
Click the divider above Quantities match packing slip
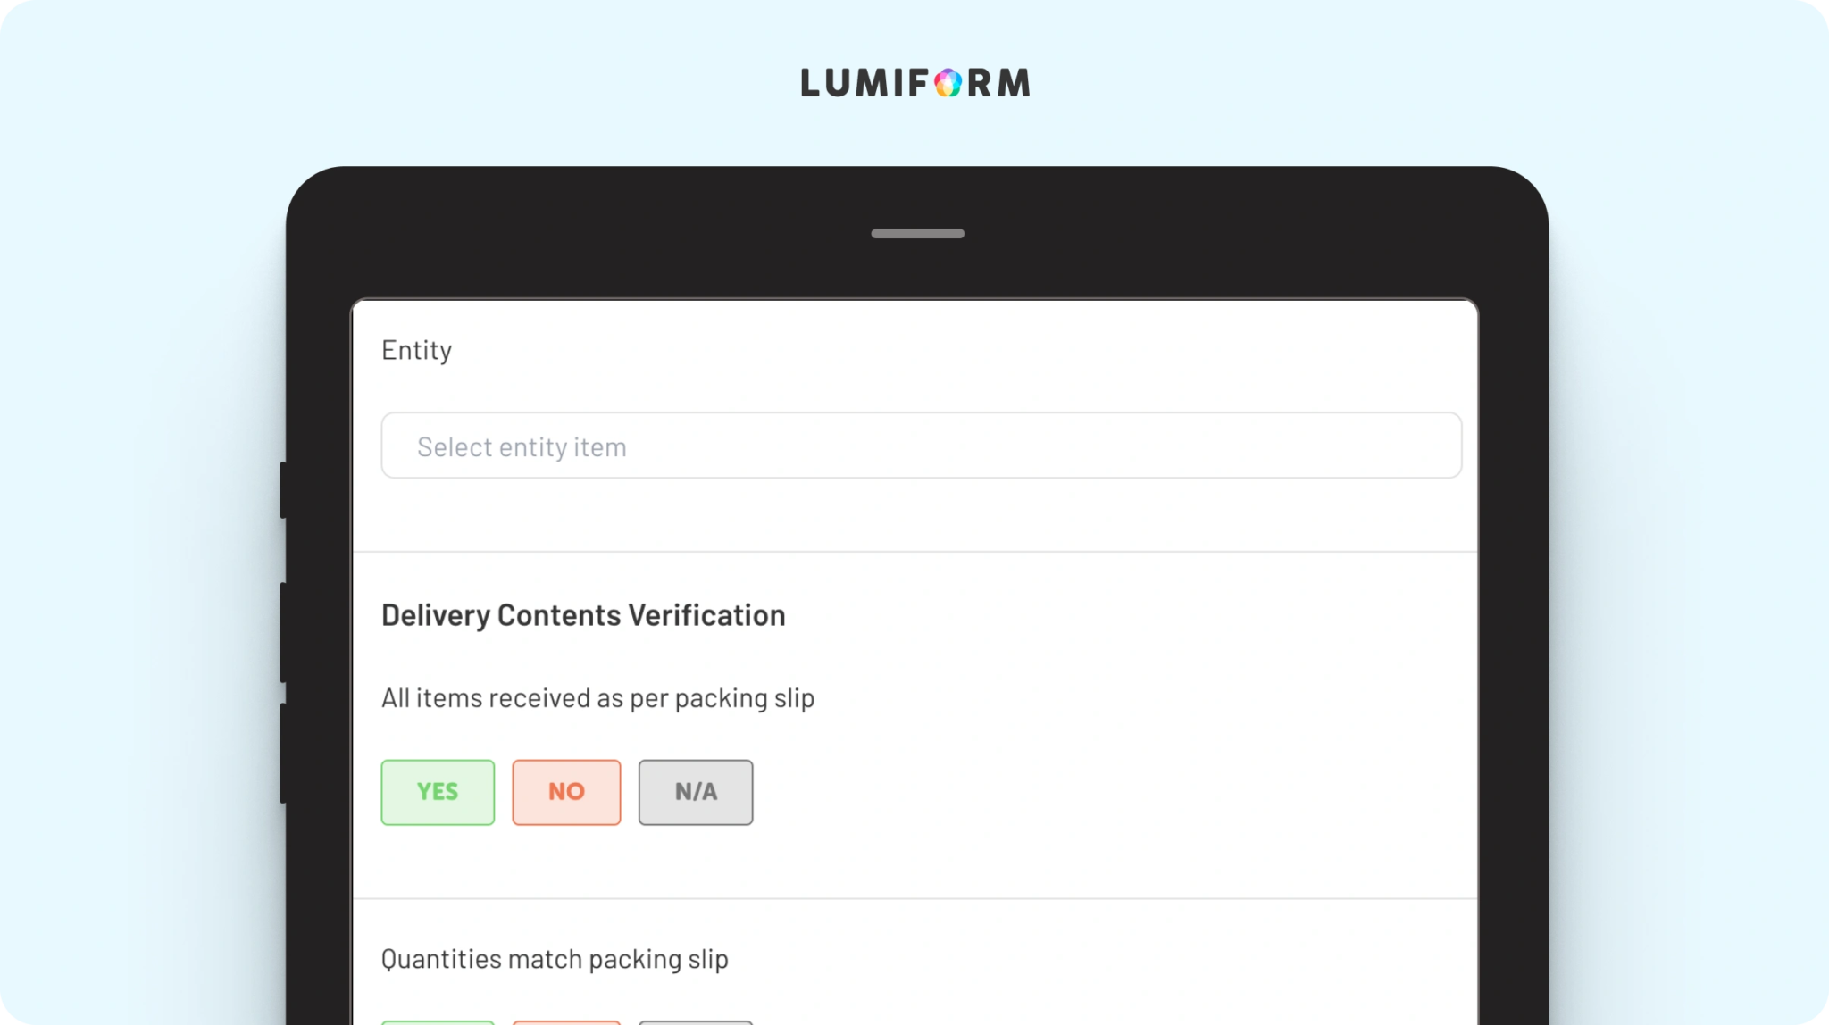point(915,898)
